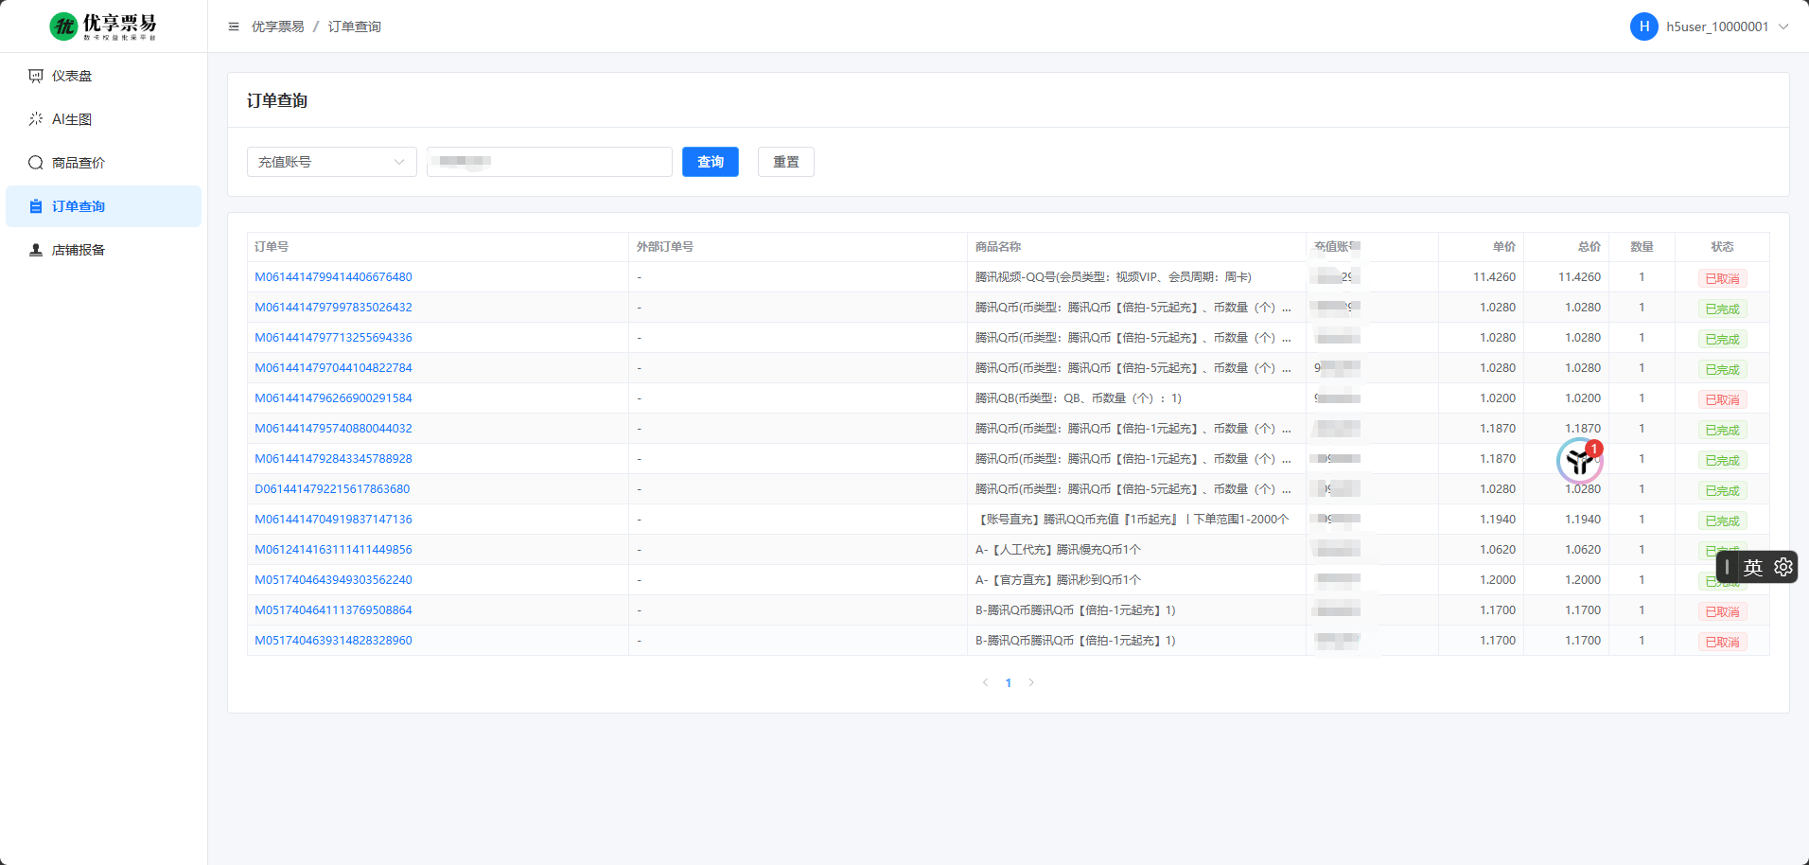Switch input method language 英
The image size is (1809, 865).
pos(1753,567)
